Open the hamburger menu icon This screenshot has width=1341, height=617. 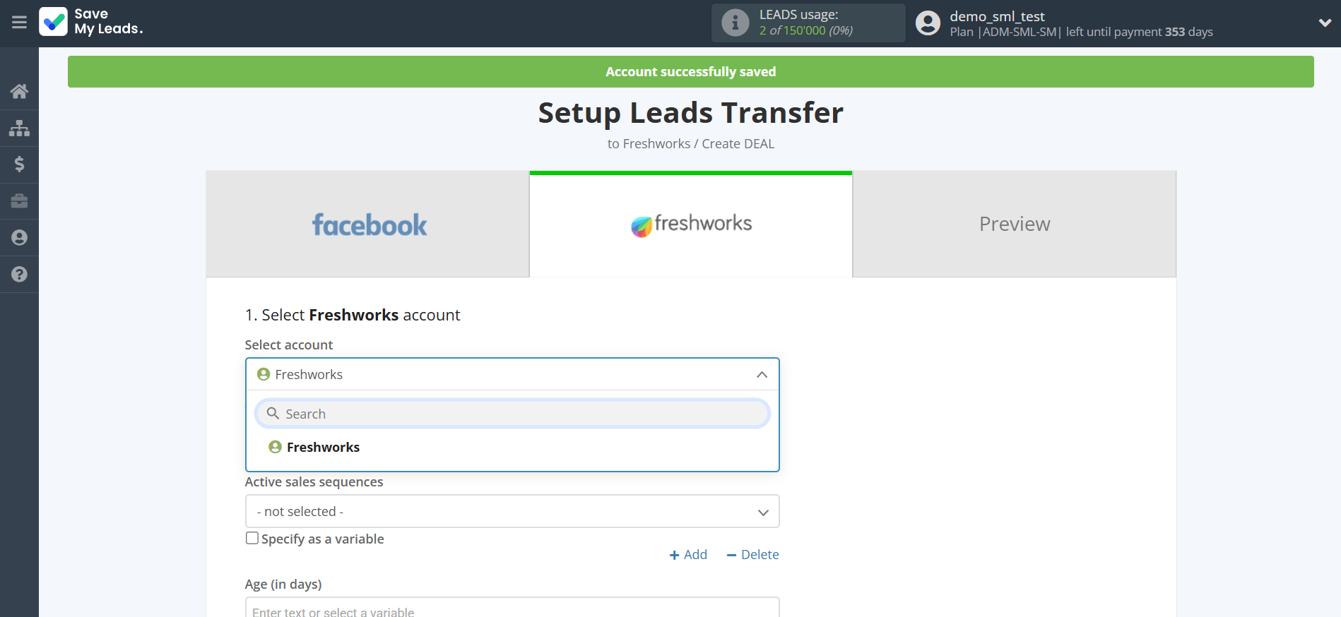19,23
